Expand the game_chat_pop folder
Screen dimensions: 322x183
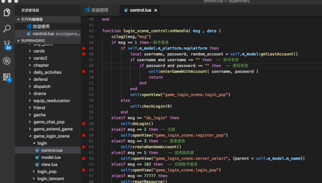(48, 122)
